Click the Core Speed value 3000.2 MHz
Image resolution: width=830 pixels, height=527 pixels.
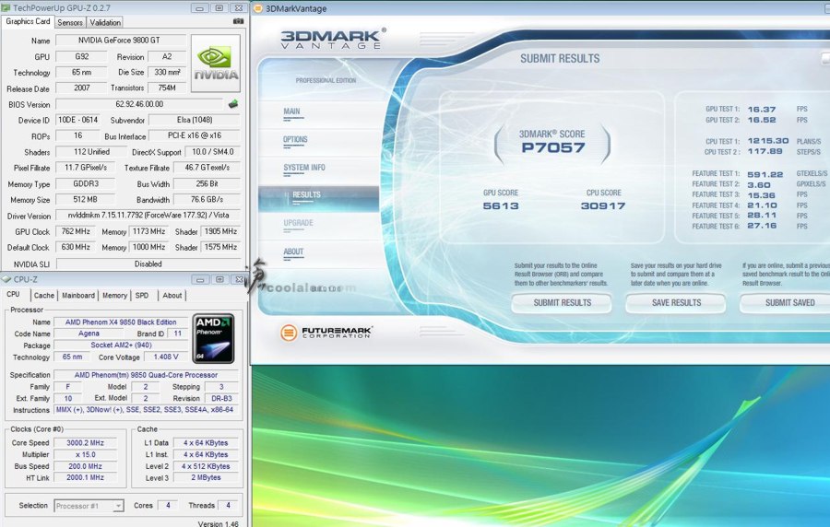click(x=85, y=443)
